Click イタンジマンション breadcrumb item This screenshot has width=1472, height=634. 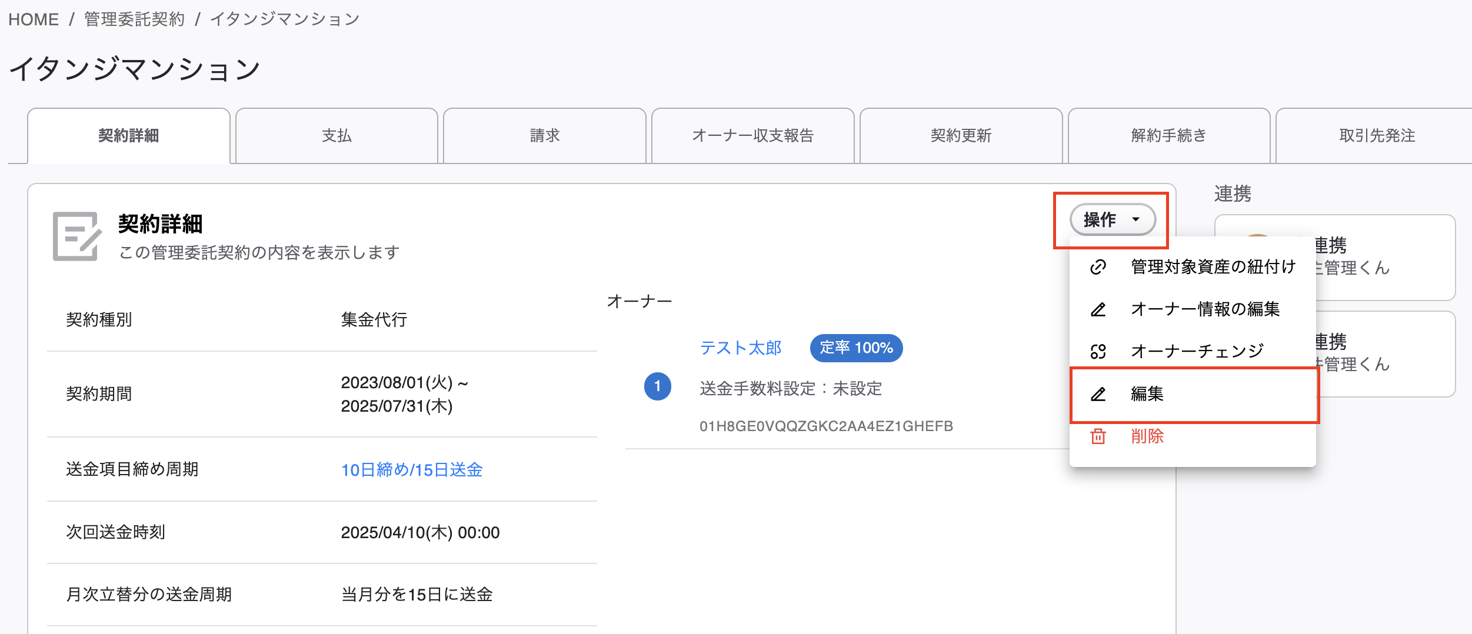tap(285, 19)
